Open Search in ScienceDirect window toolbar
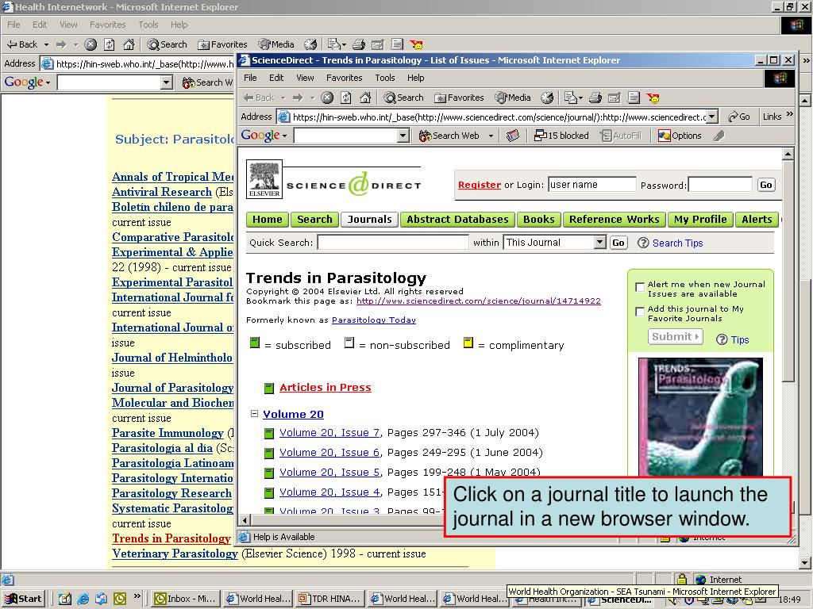The height and width of the screenshot is (609, 813). (x=404, y=98)
